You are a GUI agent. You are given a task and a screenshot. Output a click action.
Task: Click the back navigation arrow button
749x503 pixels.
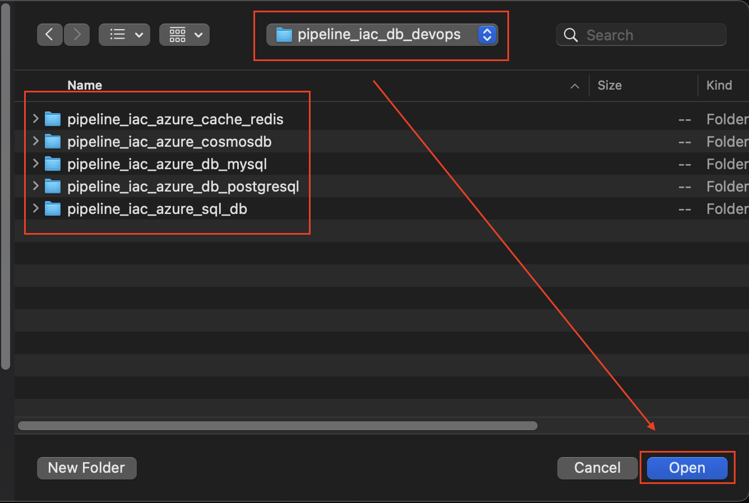pyautogui.click(x=49, y=35)
